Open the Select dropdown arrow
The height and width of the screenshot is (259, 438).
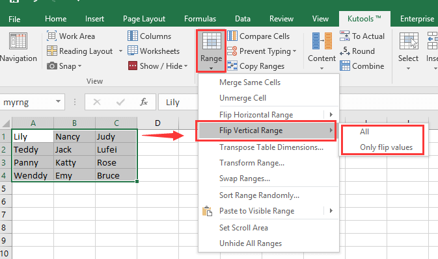click(x=409, y=68)
